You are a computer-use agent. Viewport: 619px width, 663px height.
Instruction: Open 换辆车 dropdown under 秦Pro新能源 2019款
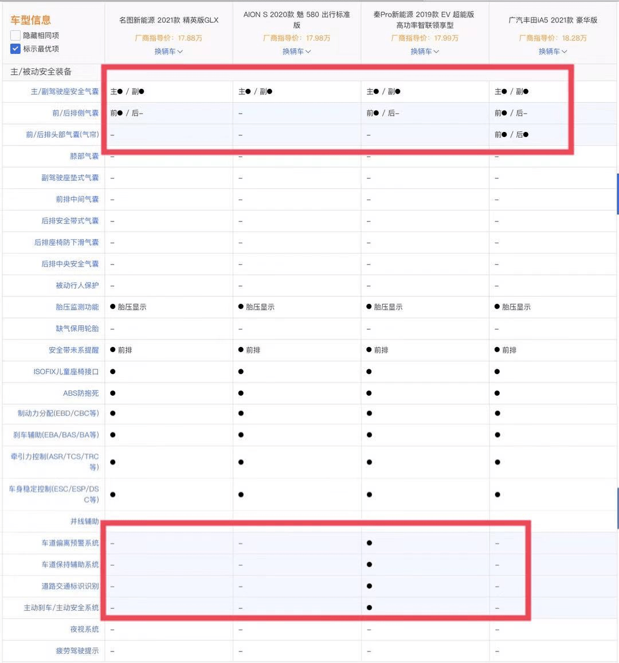(425, 51)
